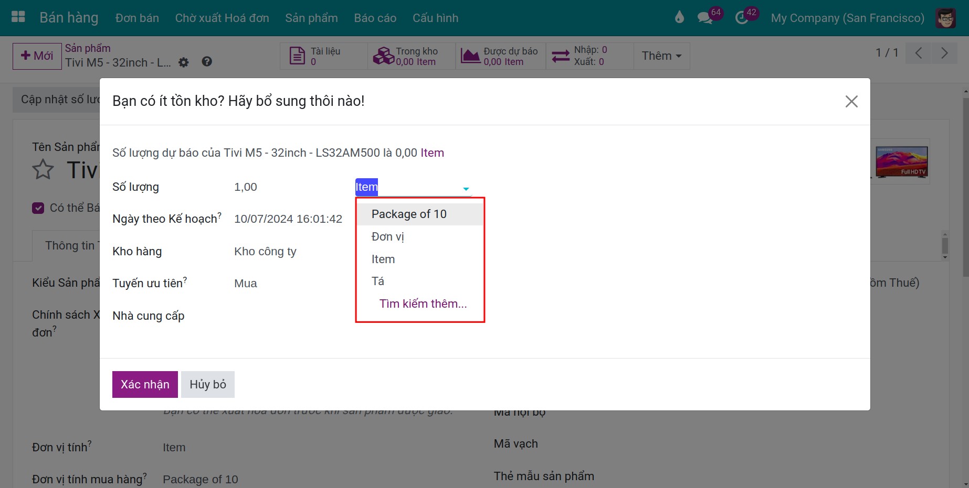Click the Kho công ty warehouse field
Image resolution: width=969 pixels, height=488 pixels.
(265, 252)
